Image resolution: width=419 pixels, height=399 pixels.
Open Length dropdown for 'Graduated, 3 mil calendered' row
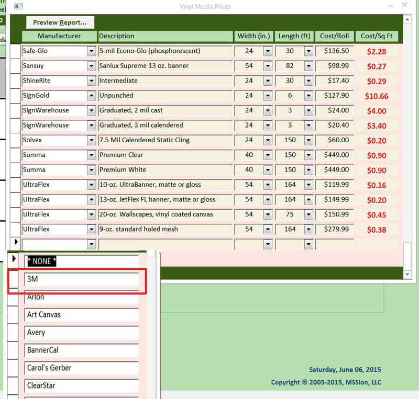pos(308,126)
